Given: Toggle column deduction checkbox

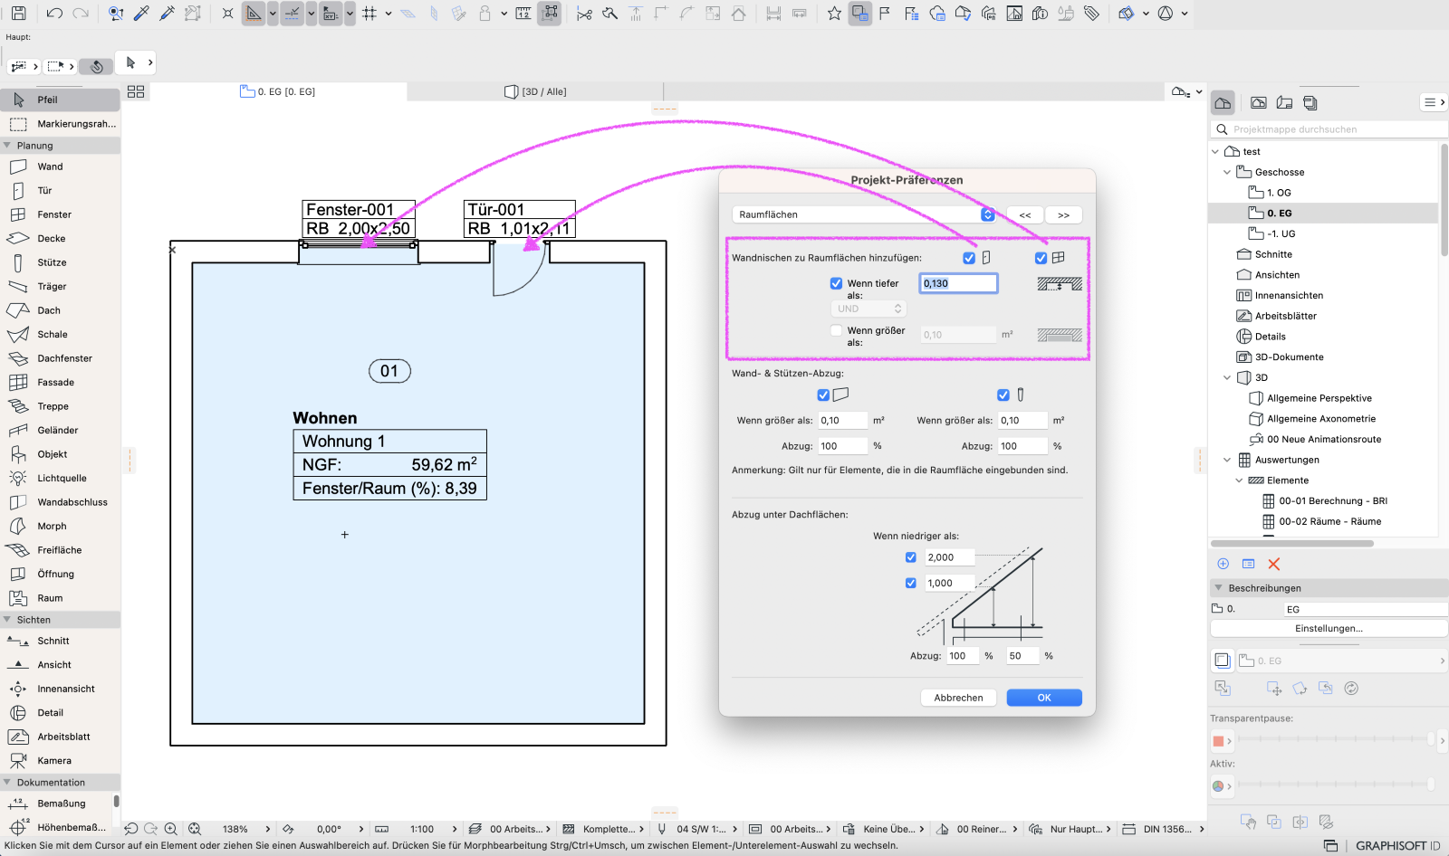Looking at the screenshot, I should tap(1003, 395).
